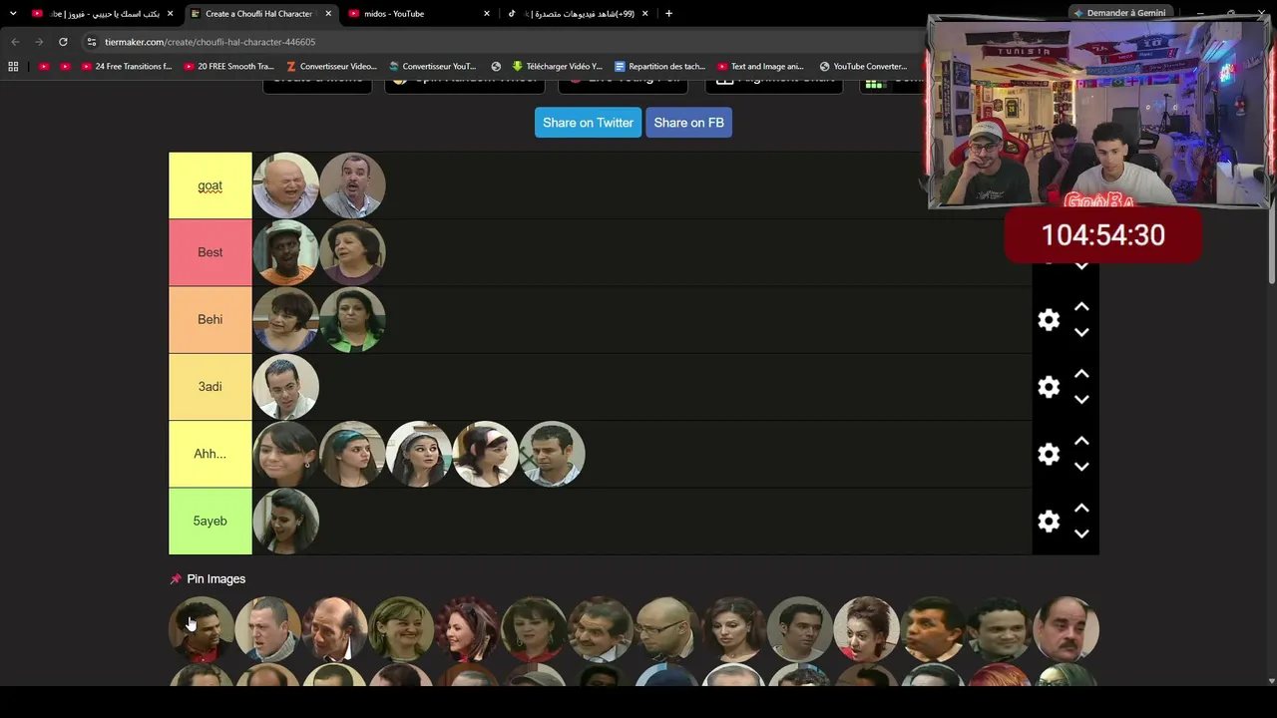Move the 3adi tier down with its arrow

click(x=1081, y=399)
